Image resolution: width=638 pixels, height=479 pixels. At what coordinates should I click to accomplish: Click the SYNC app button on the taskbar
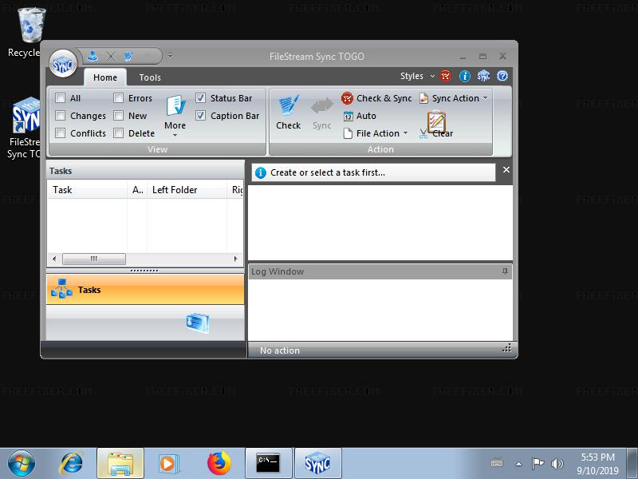(317, 463)
